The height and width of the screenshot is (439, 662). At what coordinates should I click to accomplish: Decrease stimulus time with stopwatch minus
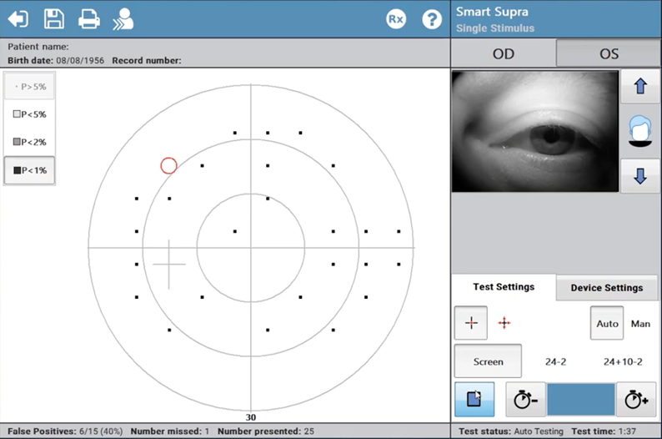coord(525,400)
